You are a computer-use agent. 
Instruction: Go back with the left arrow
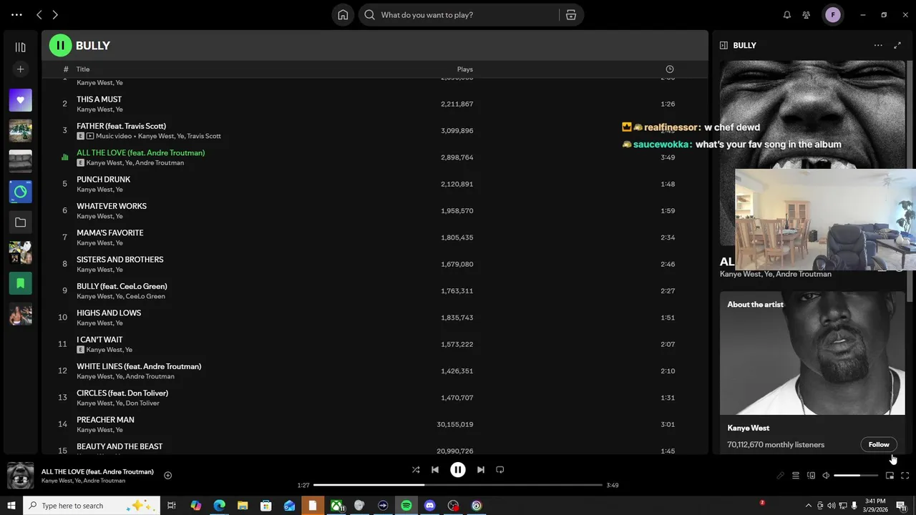(39, 15)
